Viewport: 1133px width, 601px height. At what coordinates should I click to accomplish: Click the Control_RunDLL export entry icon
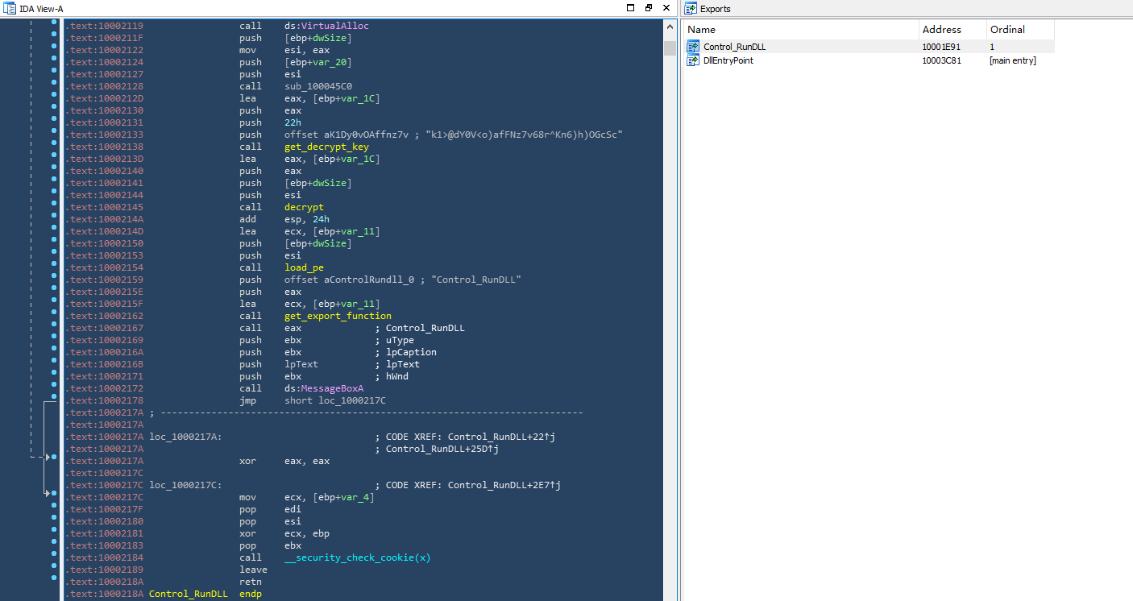pos(692,47)
